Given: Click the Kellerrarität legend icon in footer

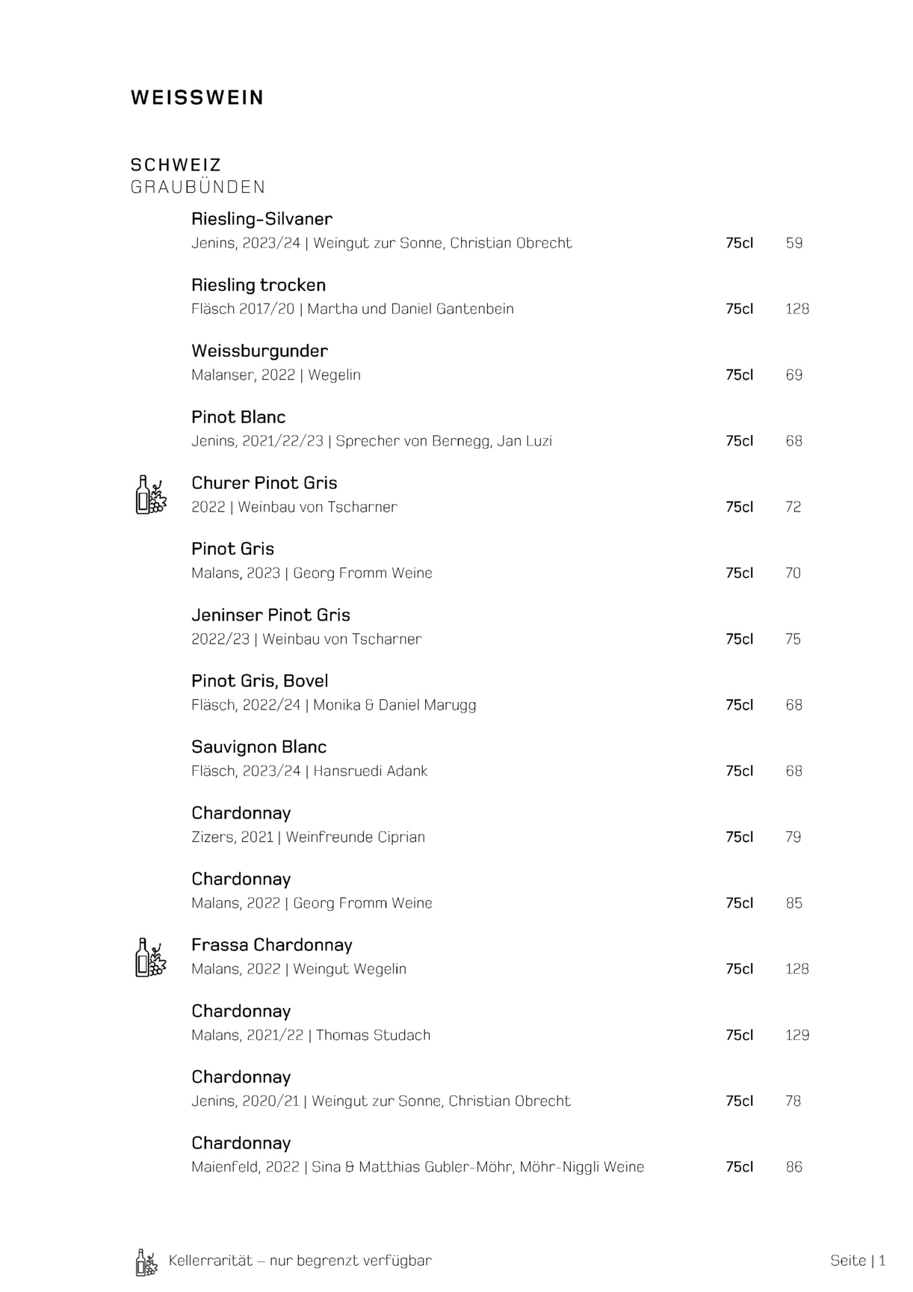Looking at the screenshot, I should 146,1262.
